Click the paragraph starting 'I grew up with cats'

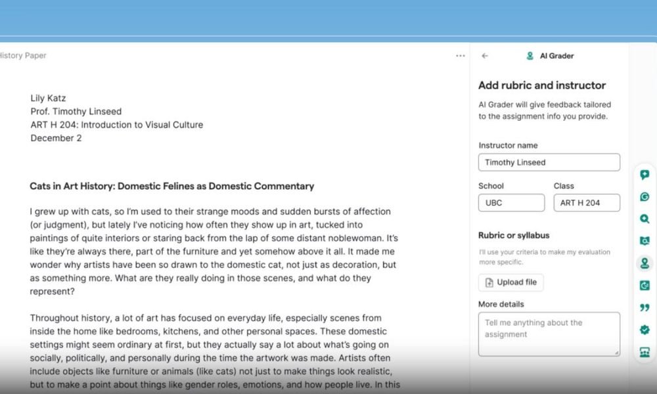pos(214,252)
